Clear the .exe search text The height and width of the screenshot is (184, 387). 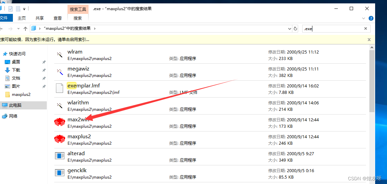point(366,28)
